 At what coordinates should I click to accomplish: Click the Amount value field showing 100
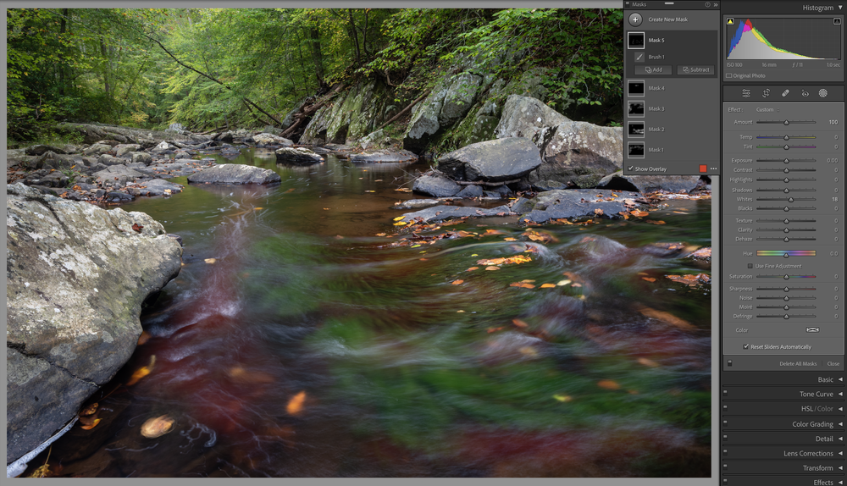point(833,122)
